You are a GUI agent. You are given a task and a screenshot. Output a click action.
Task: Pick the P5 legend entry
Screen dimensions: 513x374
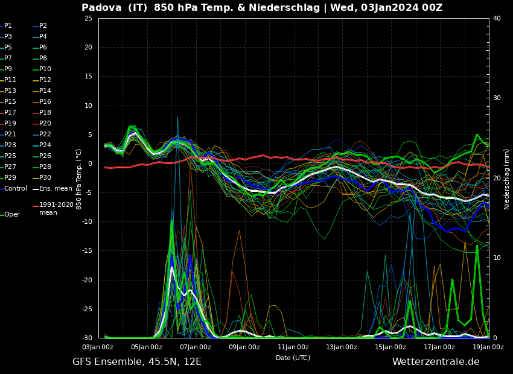pos(6,48)
